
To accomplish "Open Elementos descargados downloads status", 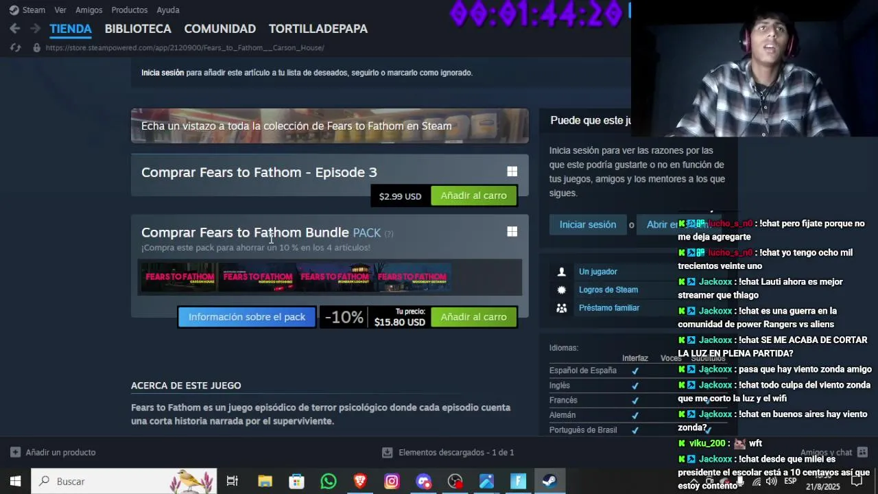I will (448, 452).
